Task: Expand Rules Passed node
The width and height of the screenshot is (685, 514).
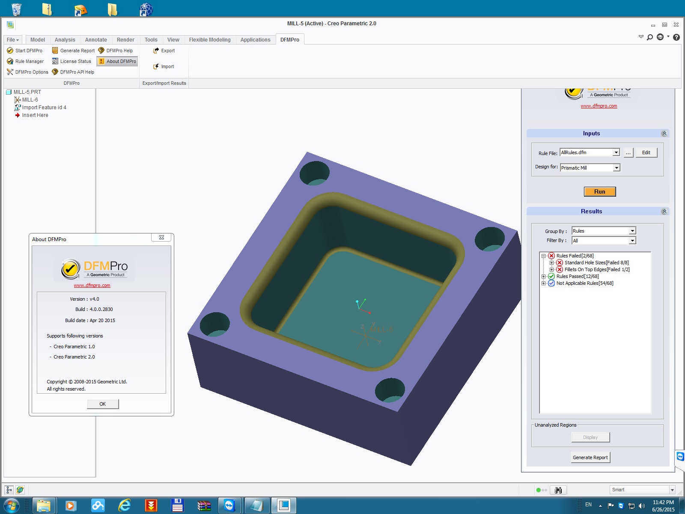Action: pos(544,276)
